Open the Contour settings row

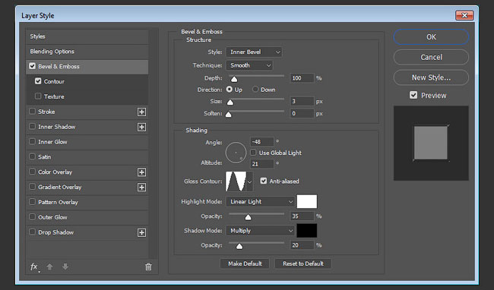[87, 81]
